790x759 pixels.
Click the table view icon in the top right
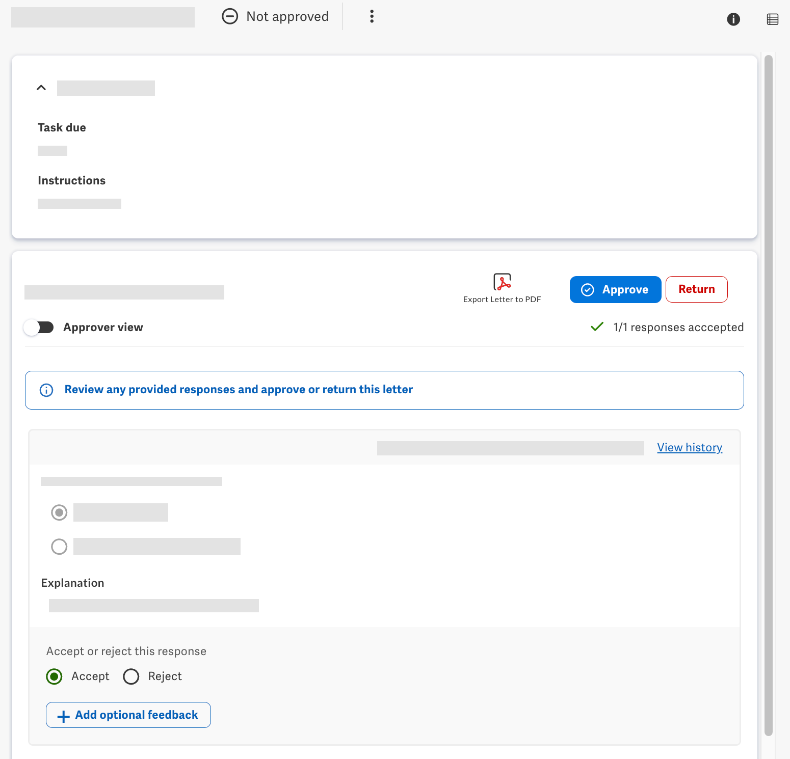pyautogui.click(x=772, y=19)
